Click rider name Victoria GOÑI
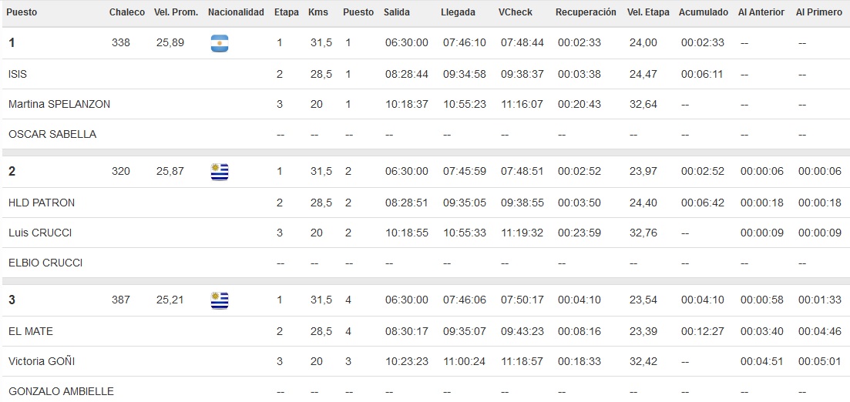 (42, 361)
